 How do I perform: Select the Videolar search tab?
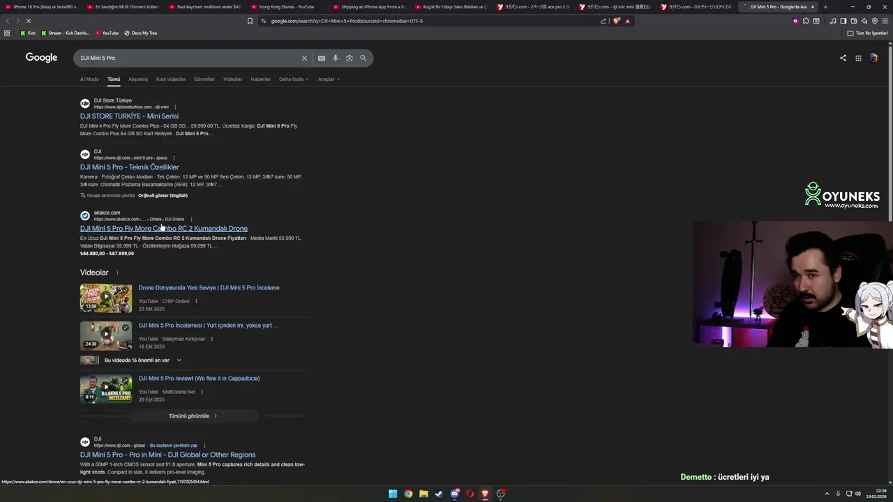coord(233,79)
